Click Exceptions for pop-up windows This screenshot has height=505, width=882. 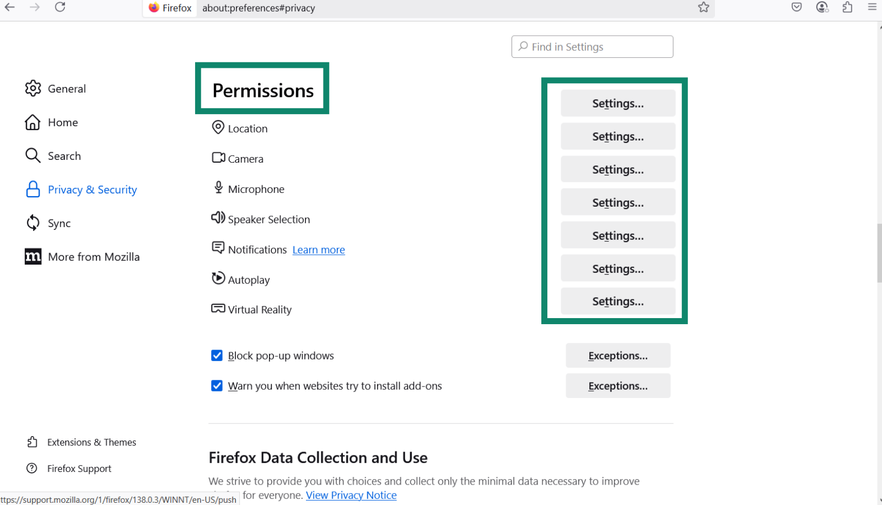[x=617, y=355]
